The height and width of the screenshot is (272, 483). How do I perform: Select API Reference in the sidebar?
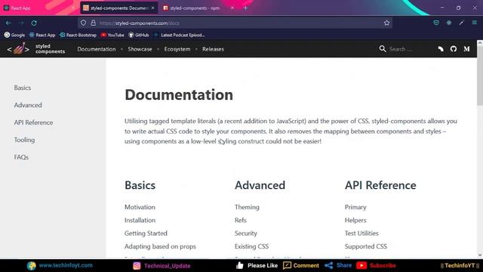33,122
